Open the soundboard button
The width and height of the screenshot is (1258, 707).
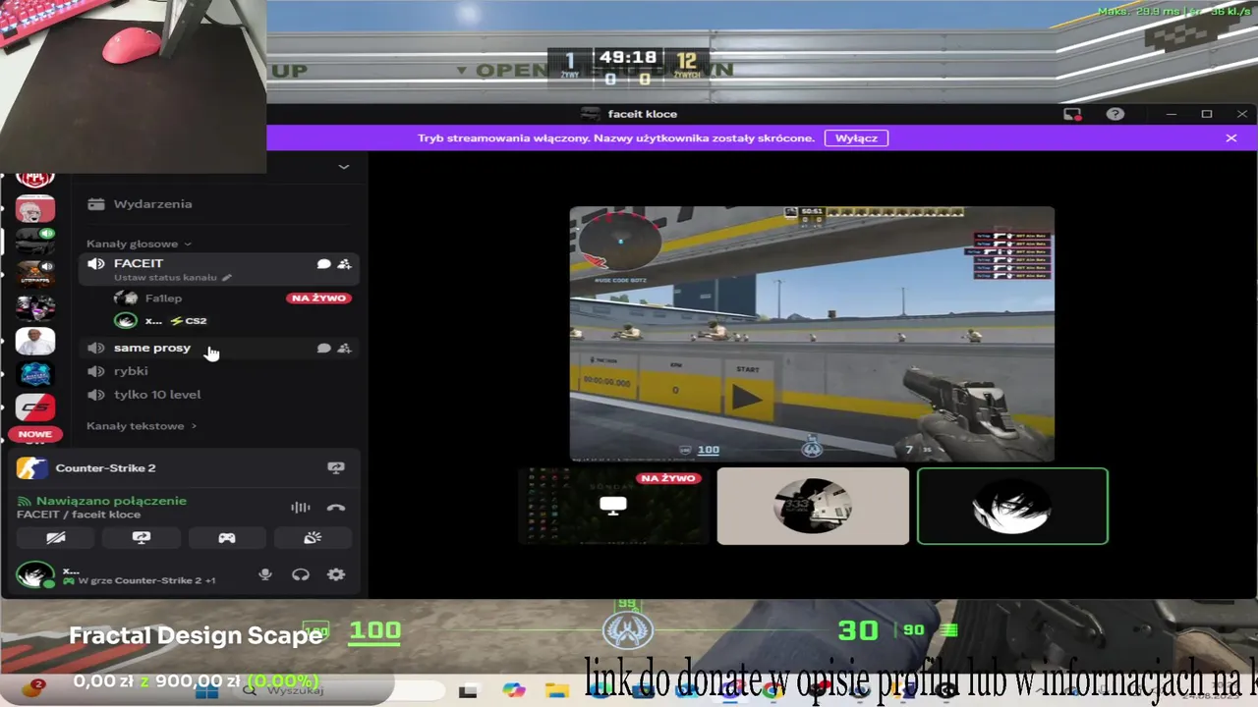(x=313, y=537)
